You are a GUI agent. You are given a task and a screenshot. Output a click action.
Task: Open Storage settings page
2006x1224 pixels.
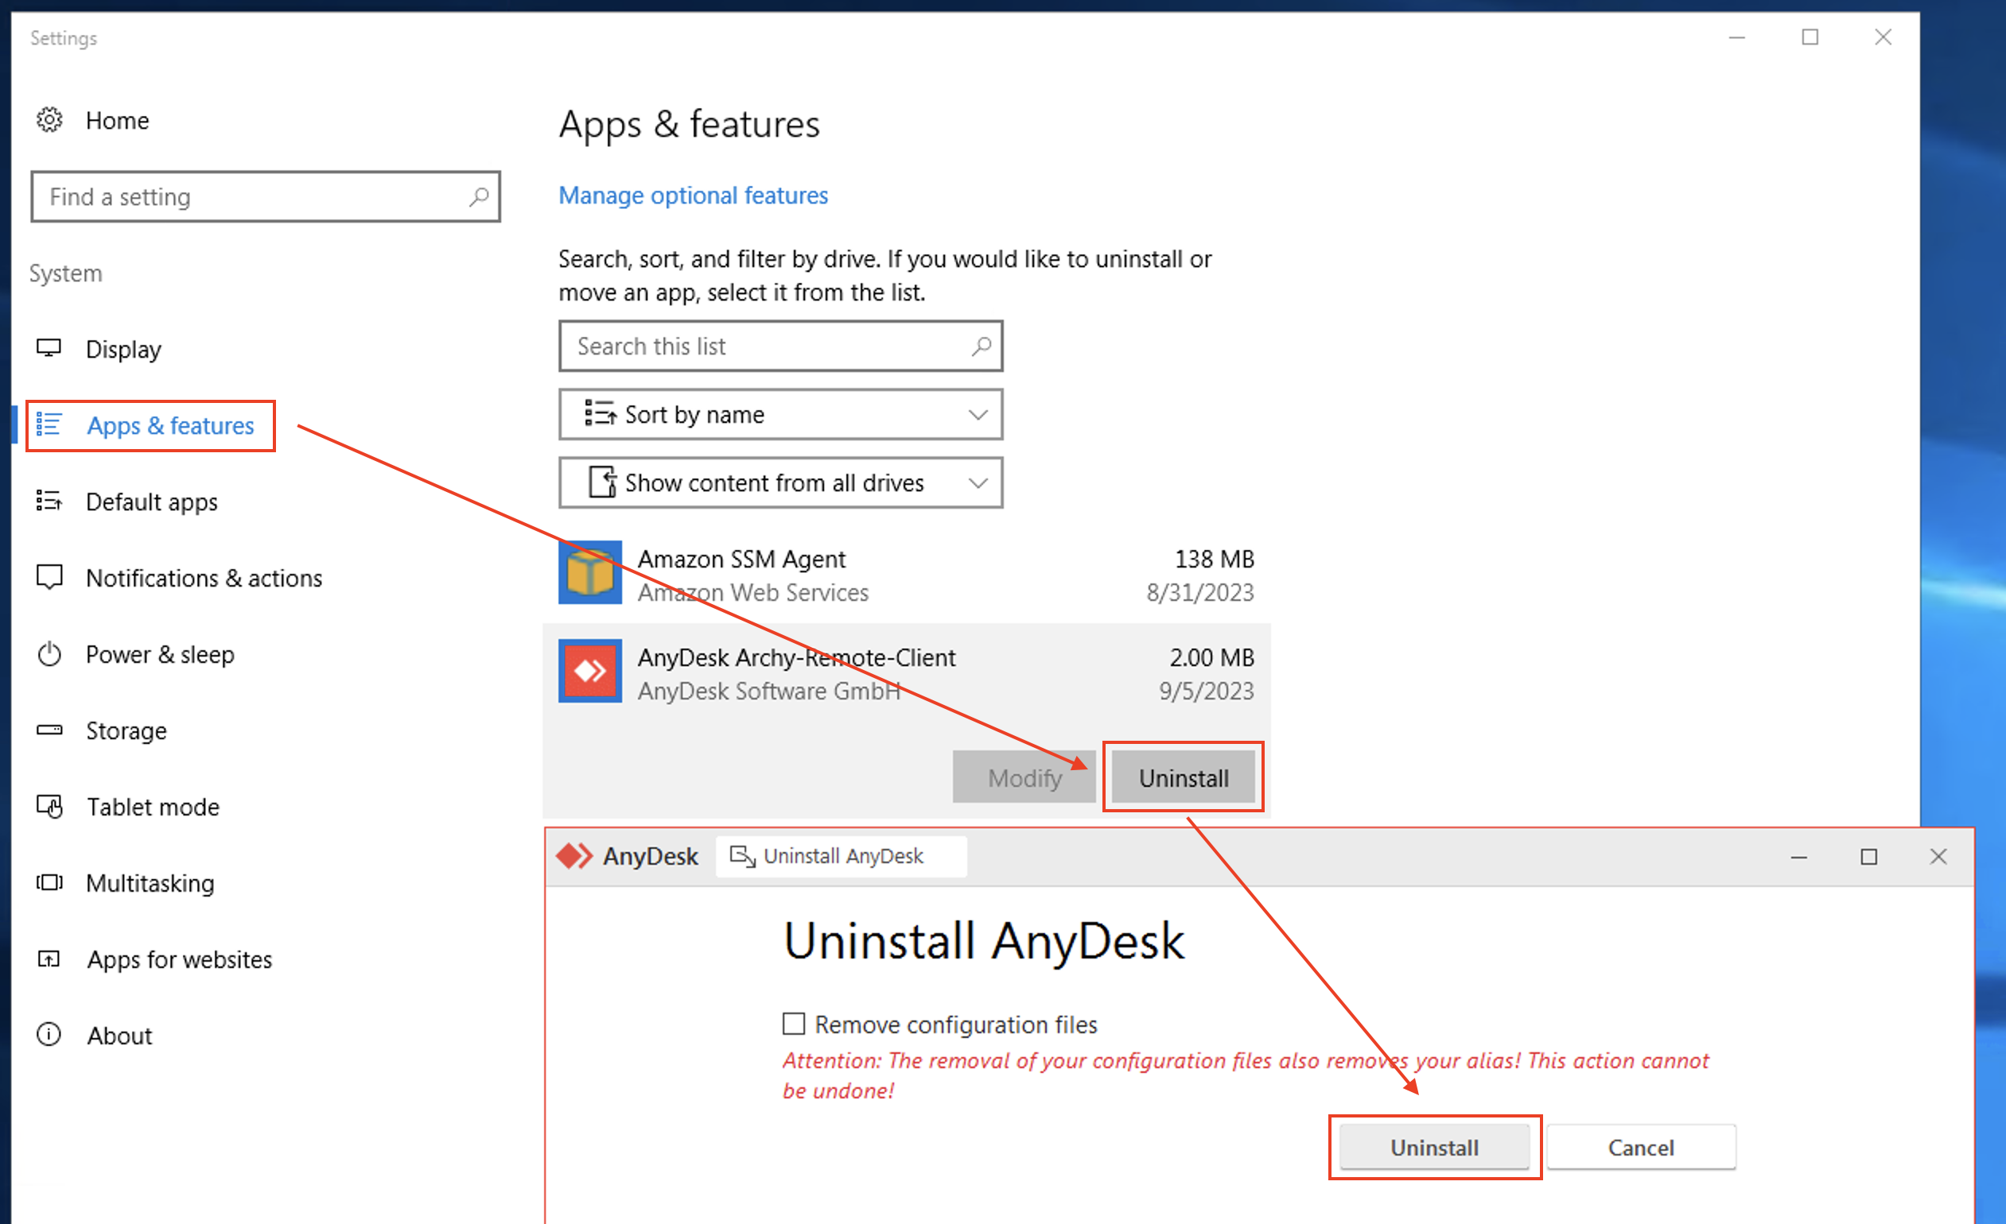pos(126,731)
